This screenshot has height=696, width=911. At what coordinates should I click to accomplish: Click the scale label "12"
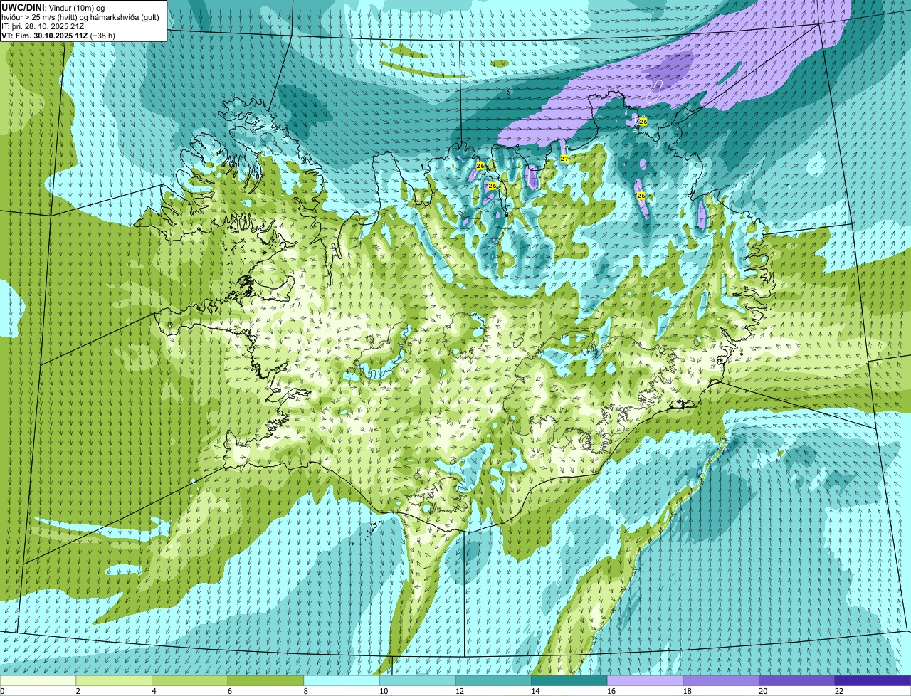coord(459,691)
